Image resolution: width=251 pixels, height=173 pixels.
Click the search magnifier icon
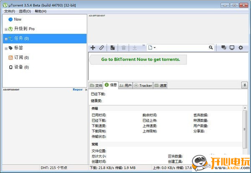point(211,48)
